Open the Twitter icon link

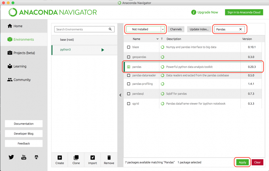point(11,157)
